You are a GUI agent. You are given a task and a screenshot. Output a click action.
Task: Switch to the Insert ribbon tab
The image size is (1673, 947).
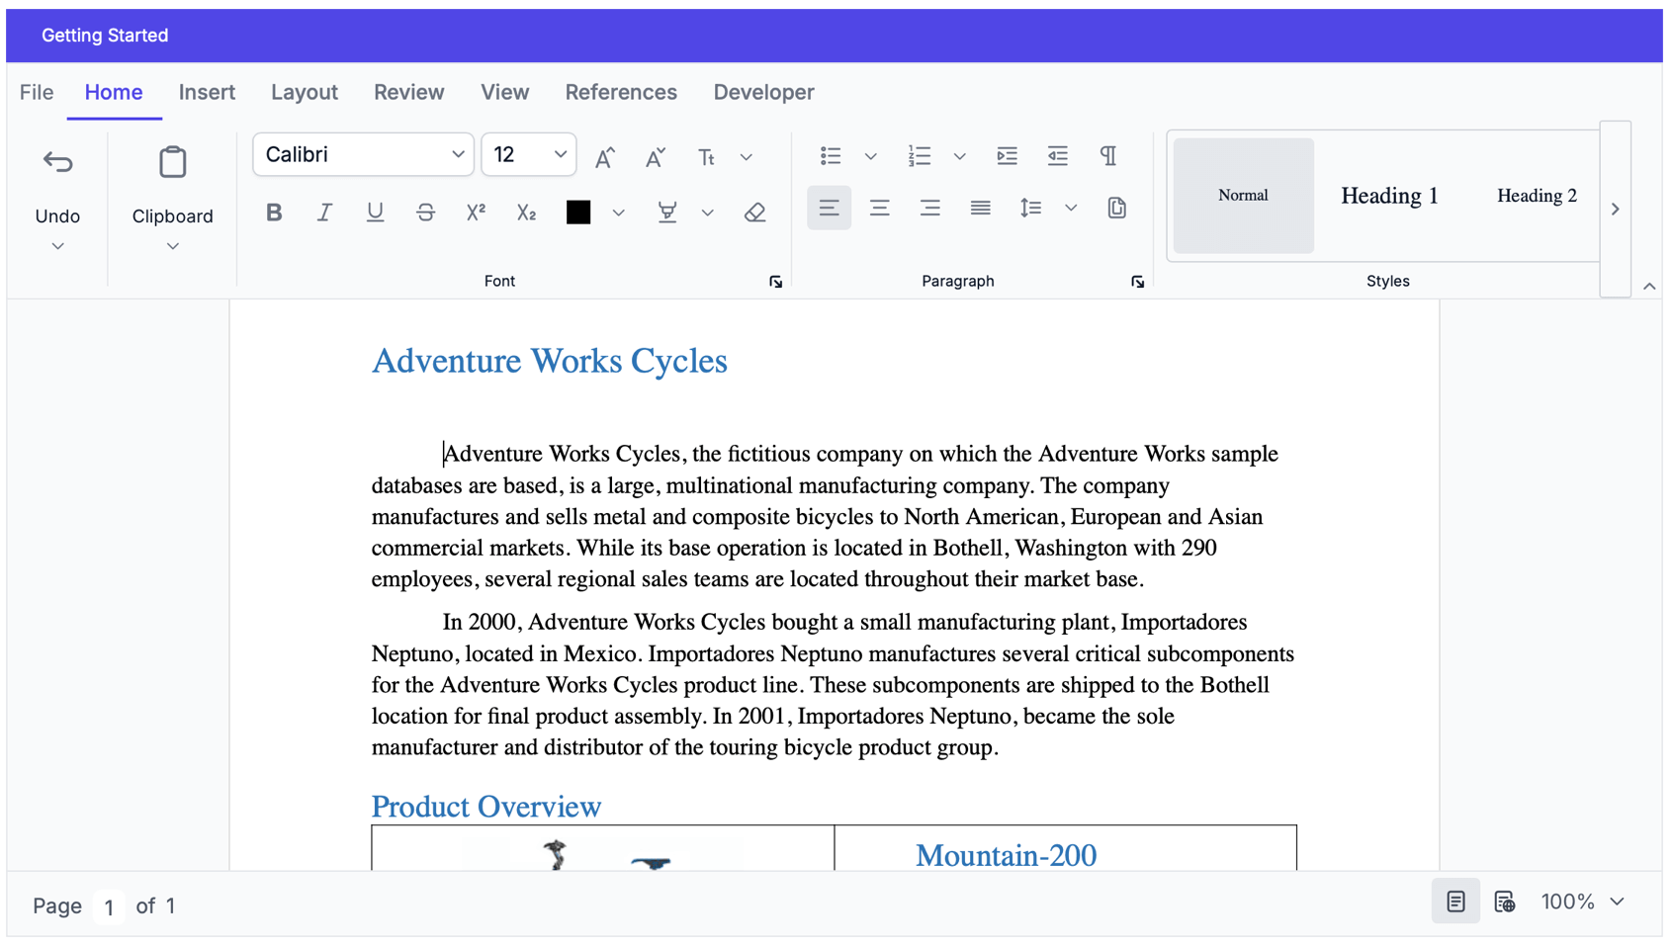(x=207, y=92)
